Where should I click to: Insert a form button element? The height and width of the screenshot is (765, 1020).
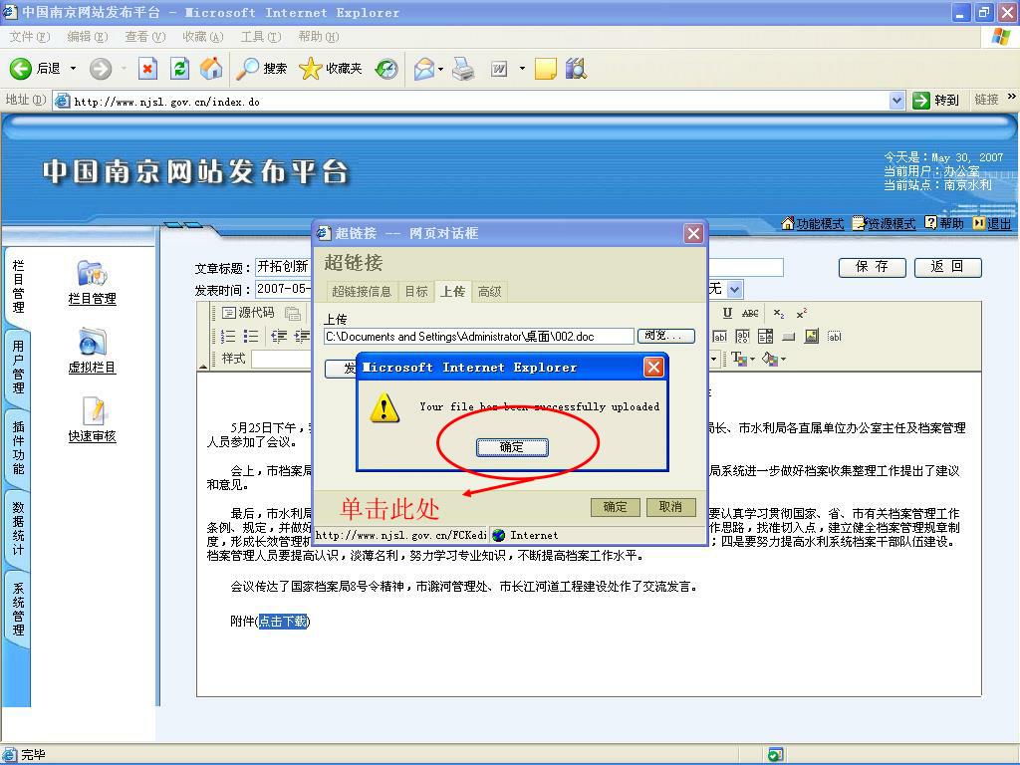(x=789, y=337)
